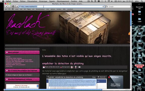Click the page's horizontal scrollbar thumb
Viewport: 145px width, 91px height.
[53, 90]
